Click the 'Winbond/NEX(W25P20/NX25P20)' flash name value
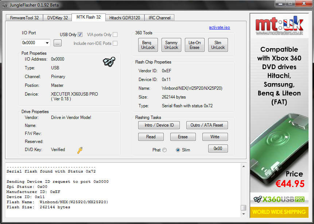Image resolution: width=314 pixels, height=224 pixels. click(192, 88)
